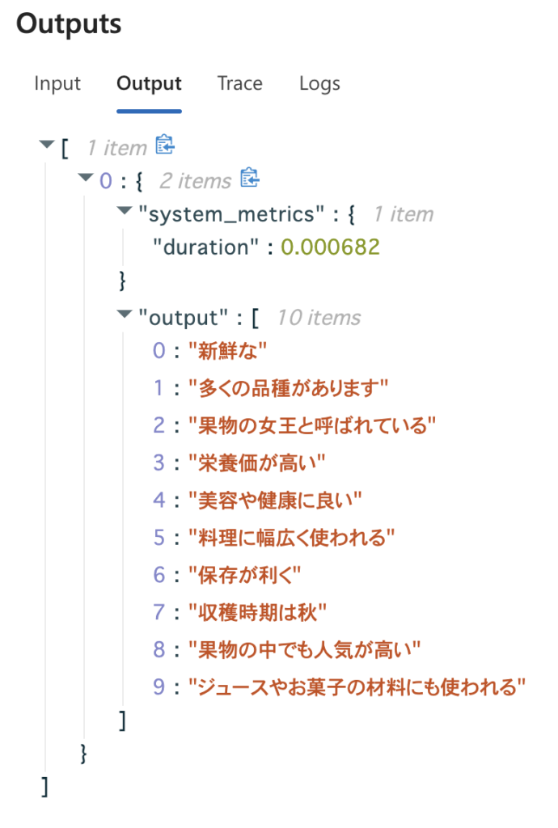558x828 pixels.
Task: Switch to the Input tab
Action: pos(57,84)
